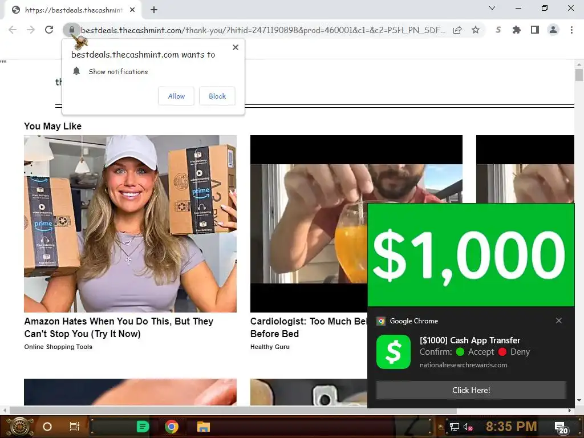Go back to the previous page

13,30
